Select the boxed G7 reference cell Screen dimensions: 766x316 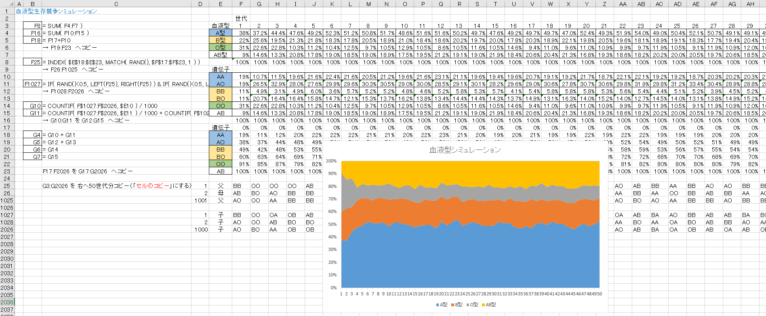point(32,157)
